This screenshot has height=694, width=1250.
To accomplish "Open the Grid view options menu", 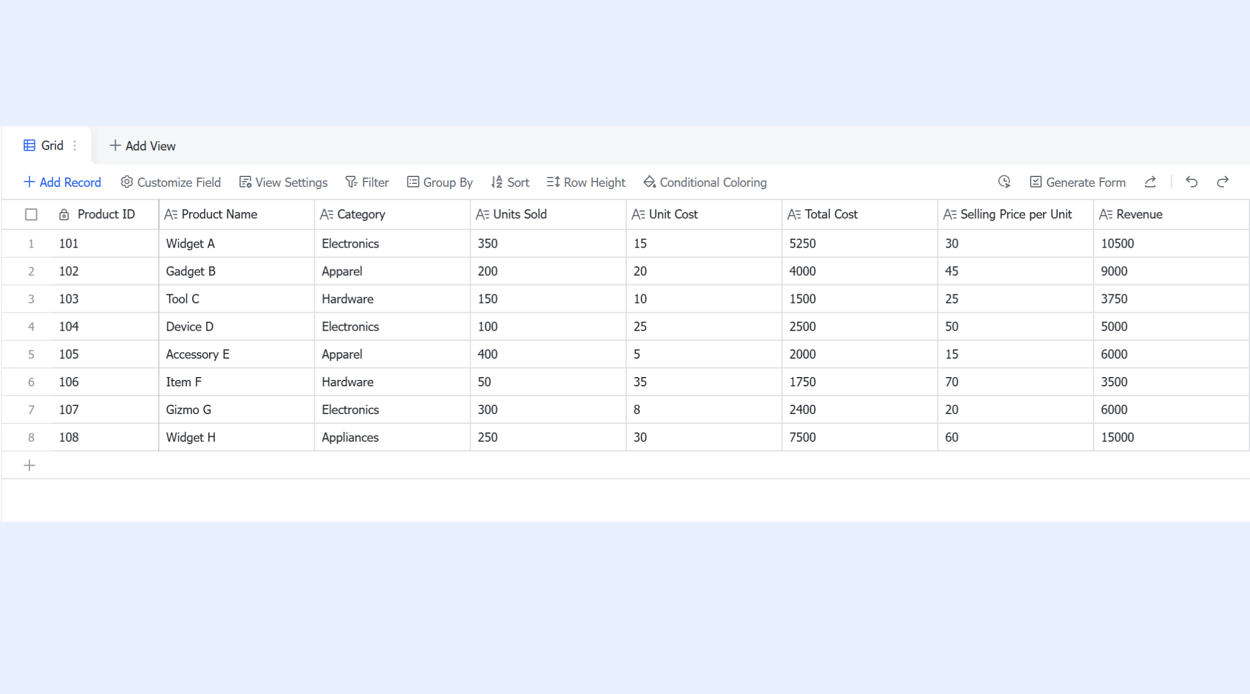I will click(x=75, y=146).
